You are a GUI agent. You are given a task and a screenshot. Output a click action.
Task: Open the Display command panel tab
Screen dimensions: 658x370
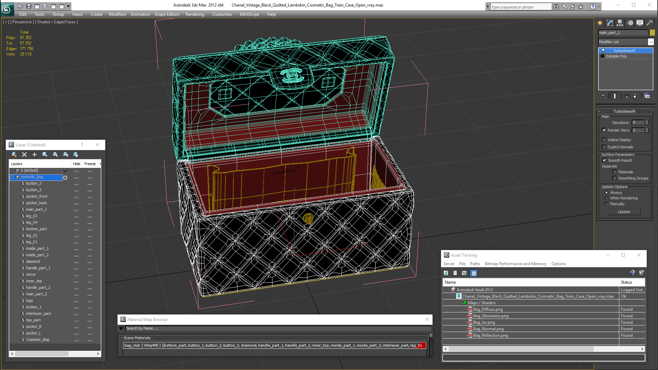(x=640, y=23)
